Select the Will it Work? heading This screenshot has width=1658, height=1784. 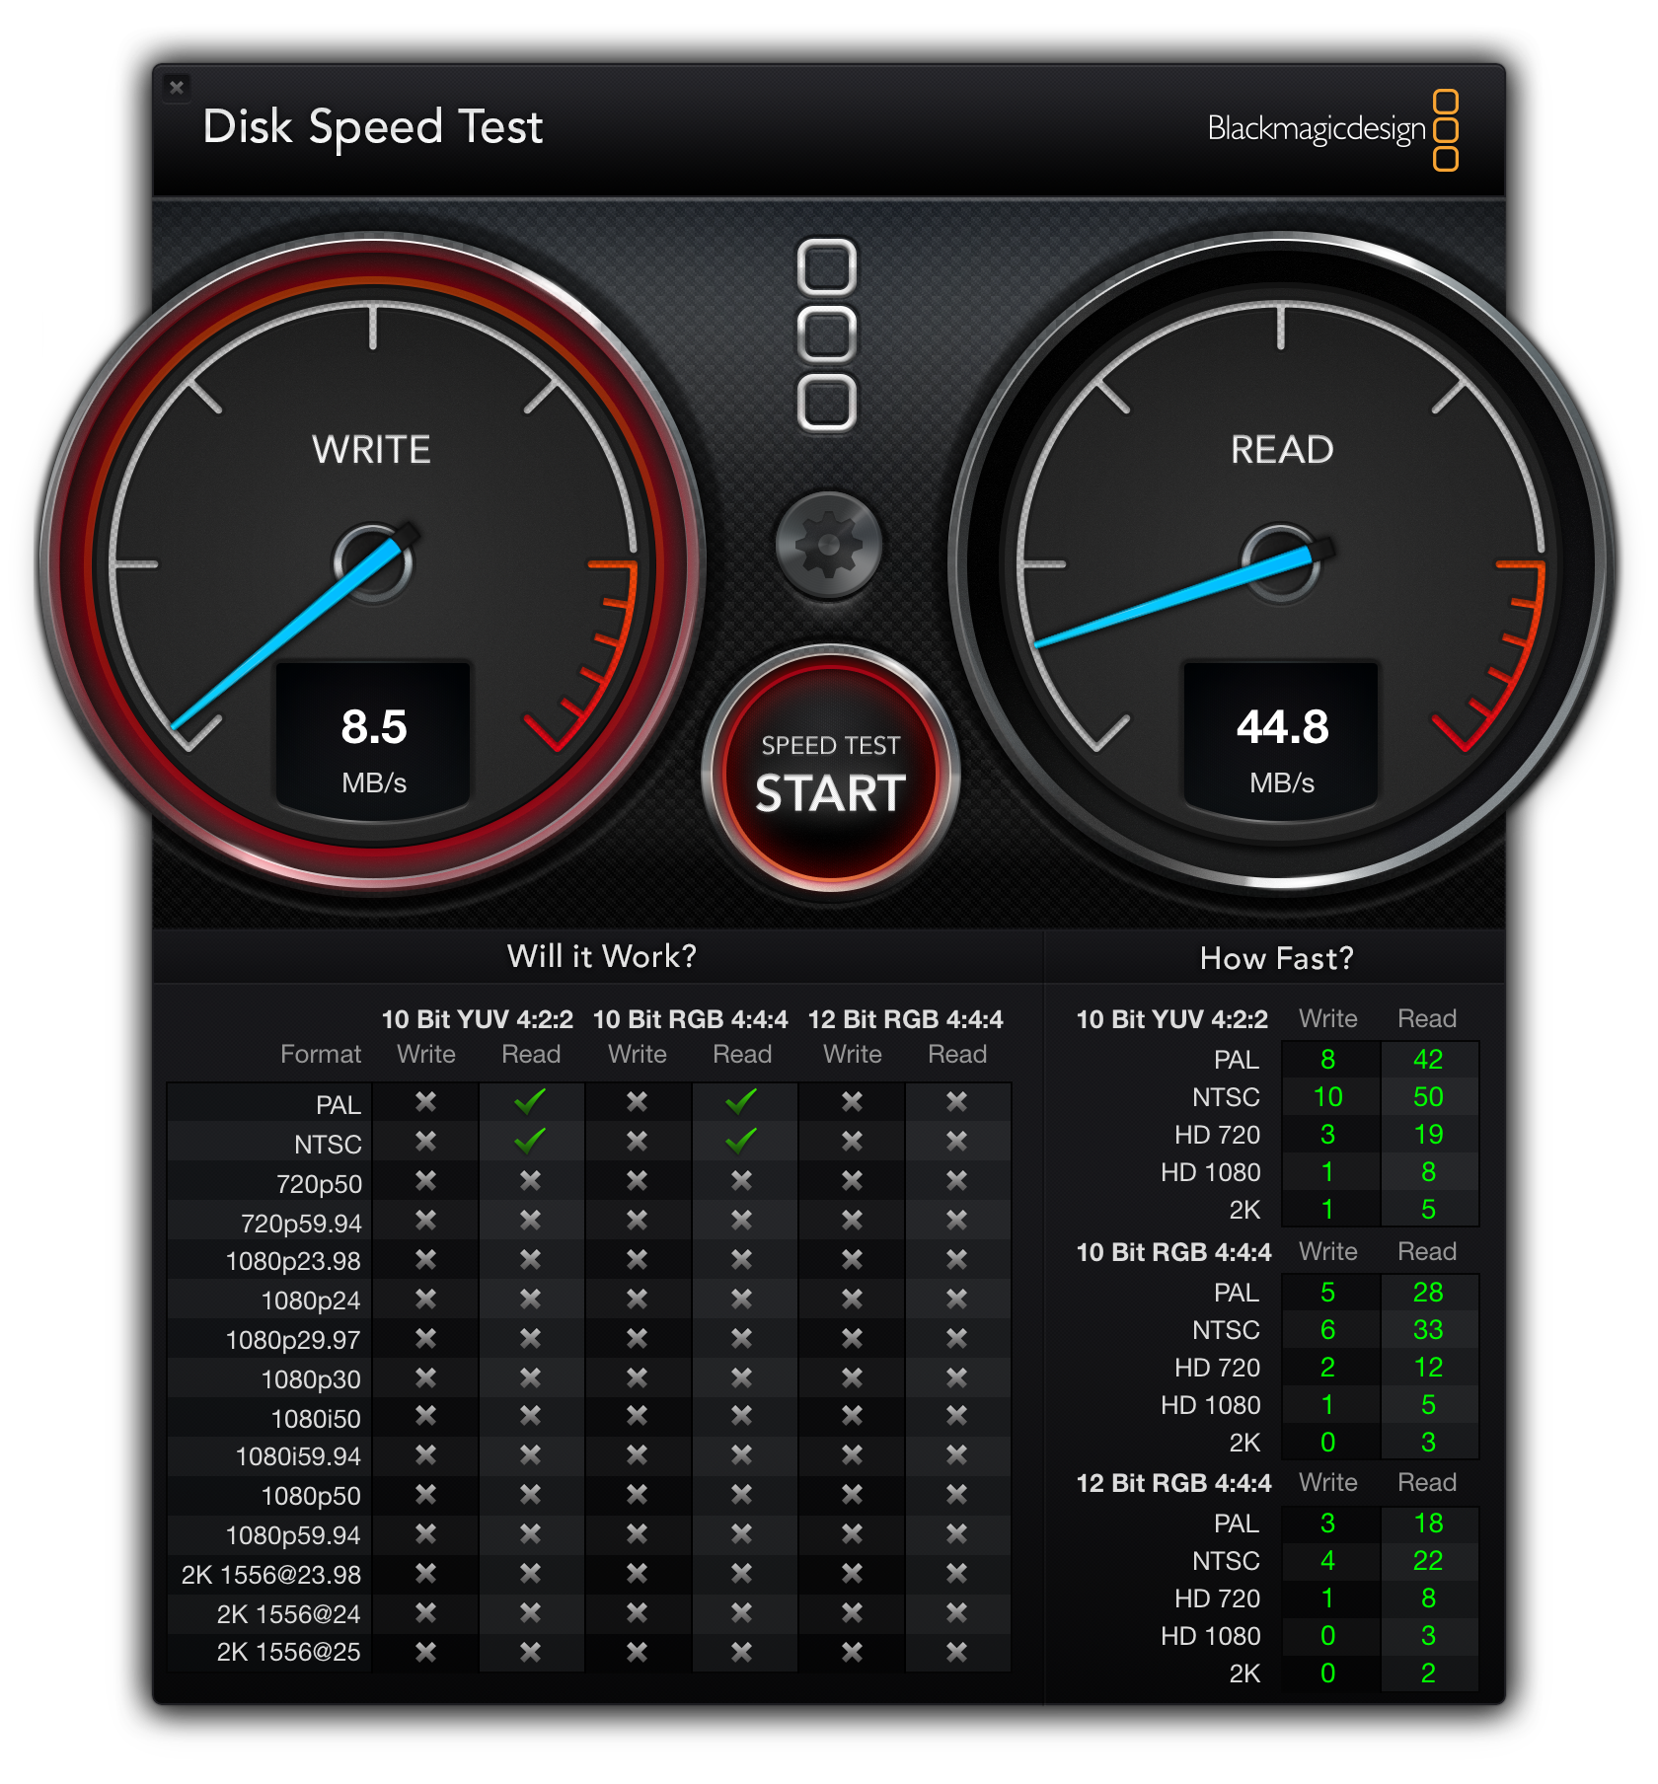click(x=602, y=956)
